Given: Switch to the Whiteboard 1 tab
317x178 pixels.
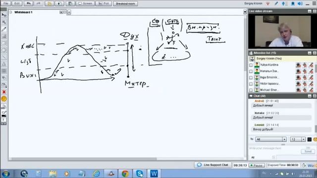Looking at the screenshot, I should (x=23, y=12).
